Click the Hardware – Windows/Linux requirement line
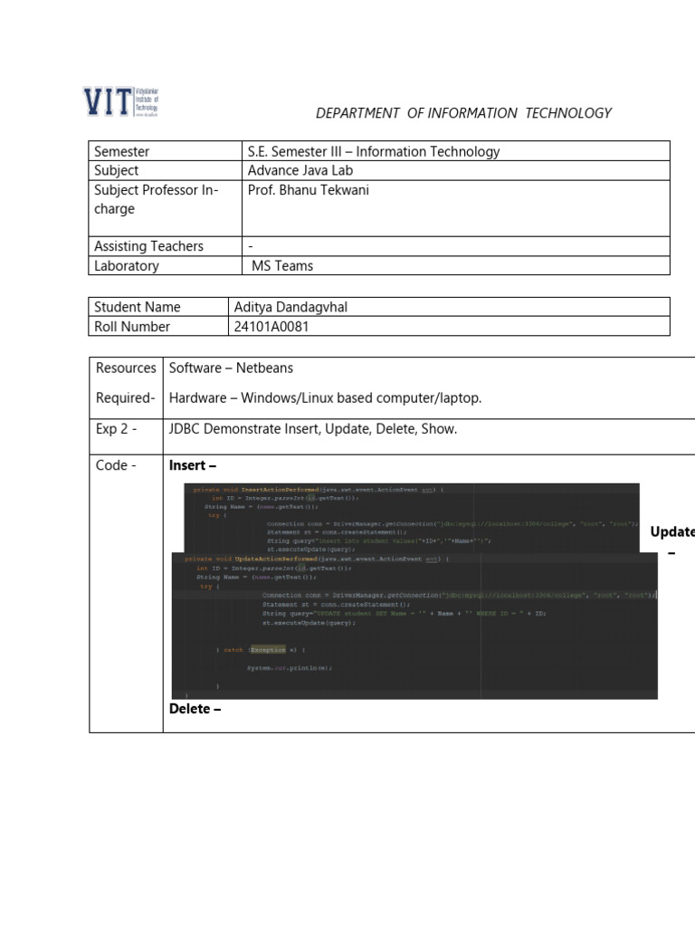Image resolution: width=695 pixels, height=927 pixels. coord(325,398)
